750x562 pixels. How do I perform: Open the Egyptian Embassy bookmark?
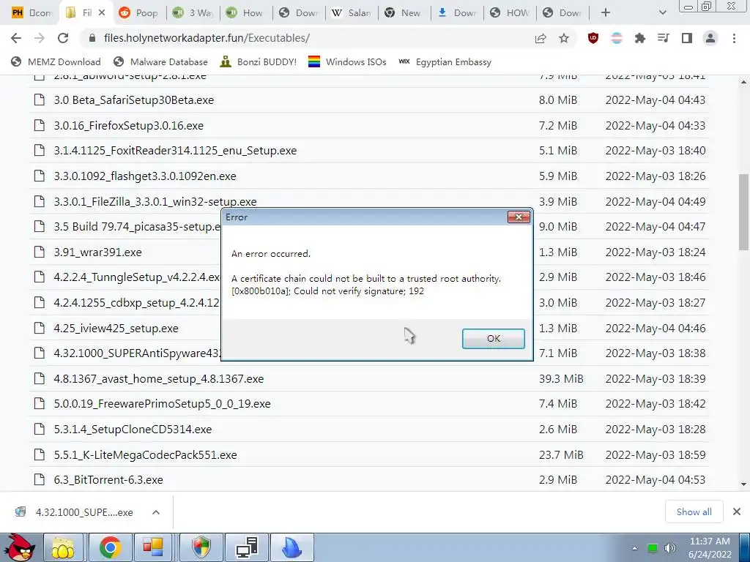pos(445,61)
